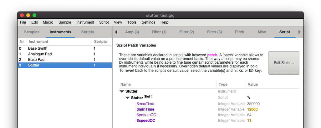Image resolution: width=321 pixels, height=128 pixels.
Task: Select the $maxTime variable row
Action: [209, 104]
